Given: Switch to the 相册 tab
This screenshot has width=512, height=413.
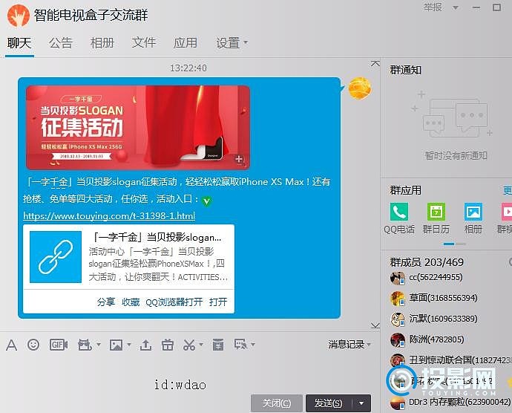Looking at the screenshot, I should [102, 43].
